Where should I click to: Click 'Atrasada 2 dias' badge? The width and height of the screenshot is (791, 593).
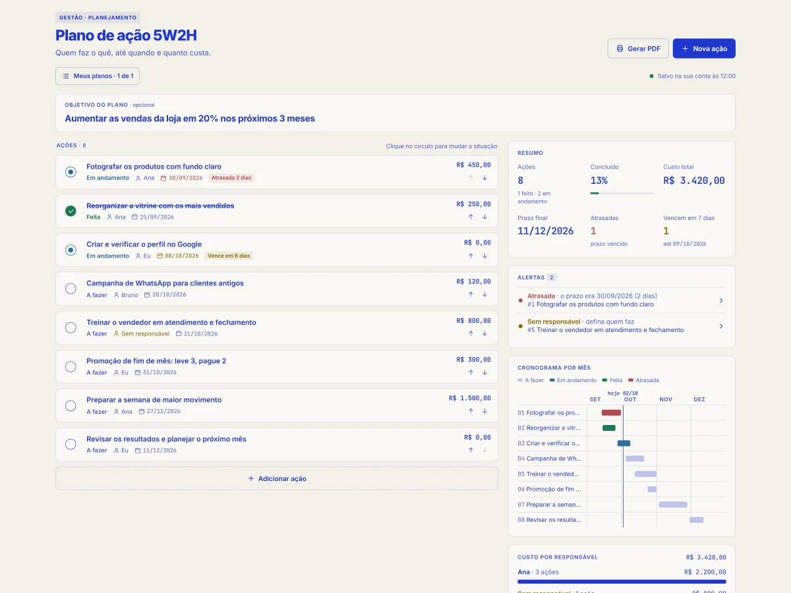pos(231,178)
